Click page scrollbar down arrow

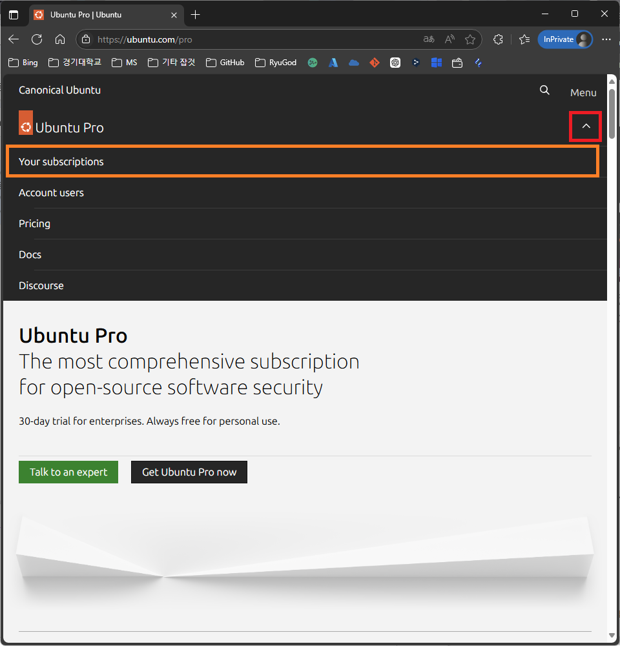point(612,635)
